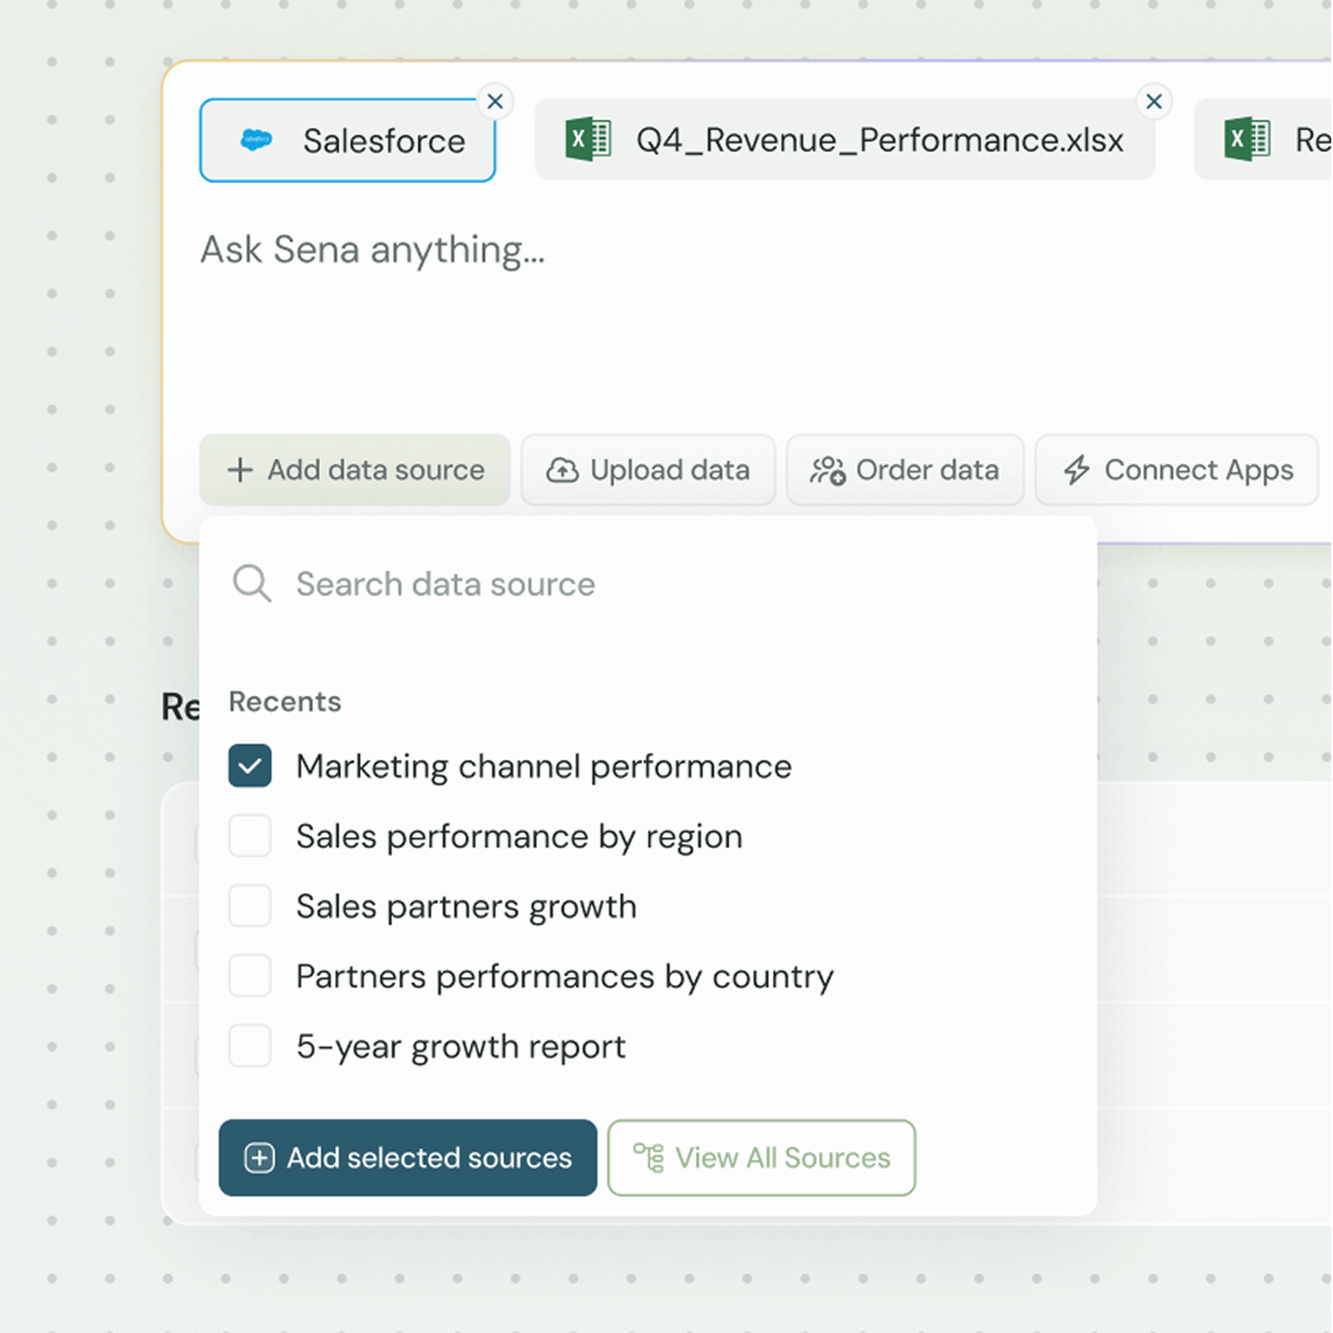1333x1333 pixels.
Task: Click the Excel icon on the partially visible file chip
Action: coord(1247,140)
